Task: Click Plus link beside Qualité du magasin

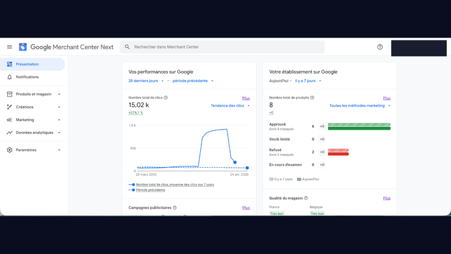Action: tap(387, 198)
